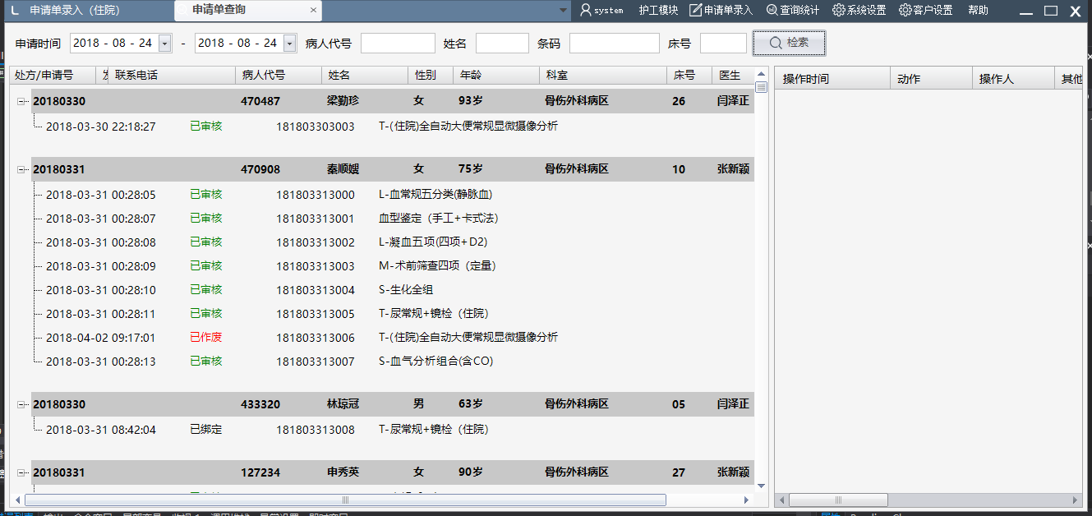This screenshot has width=1092, height=516.
Task: Open the 帮助 menu
Action: point(978,11)
